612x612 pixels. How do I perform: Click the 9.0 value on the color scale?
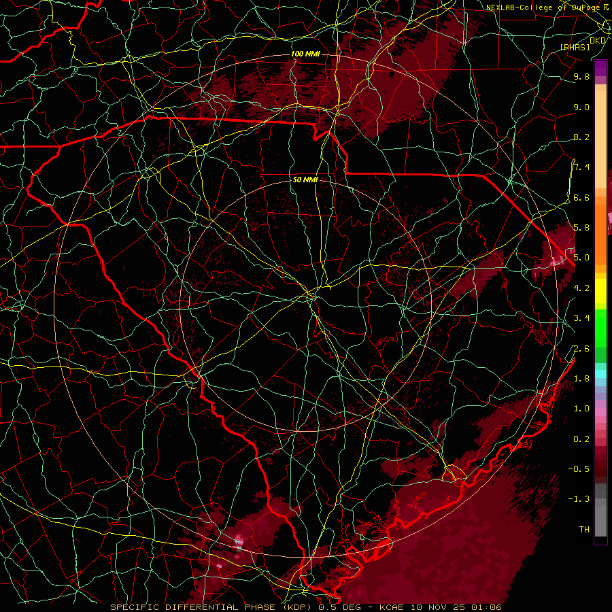tap(581, 107)
